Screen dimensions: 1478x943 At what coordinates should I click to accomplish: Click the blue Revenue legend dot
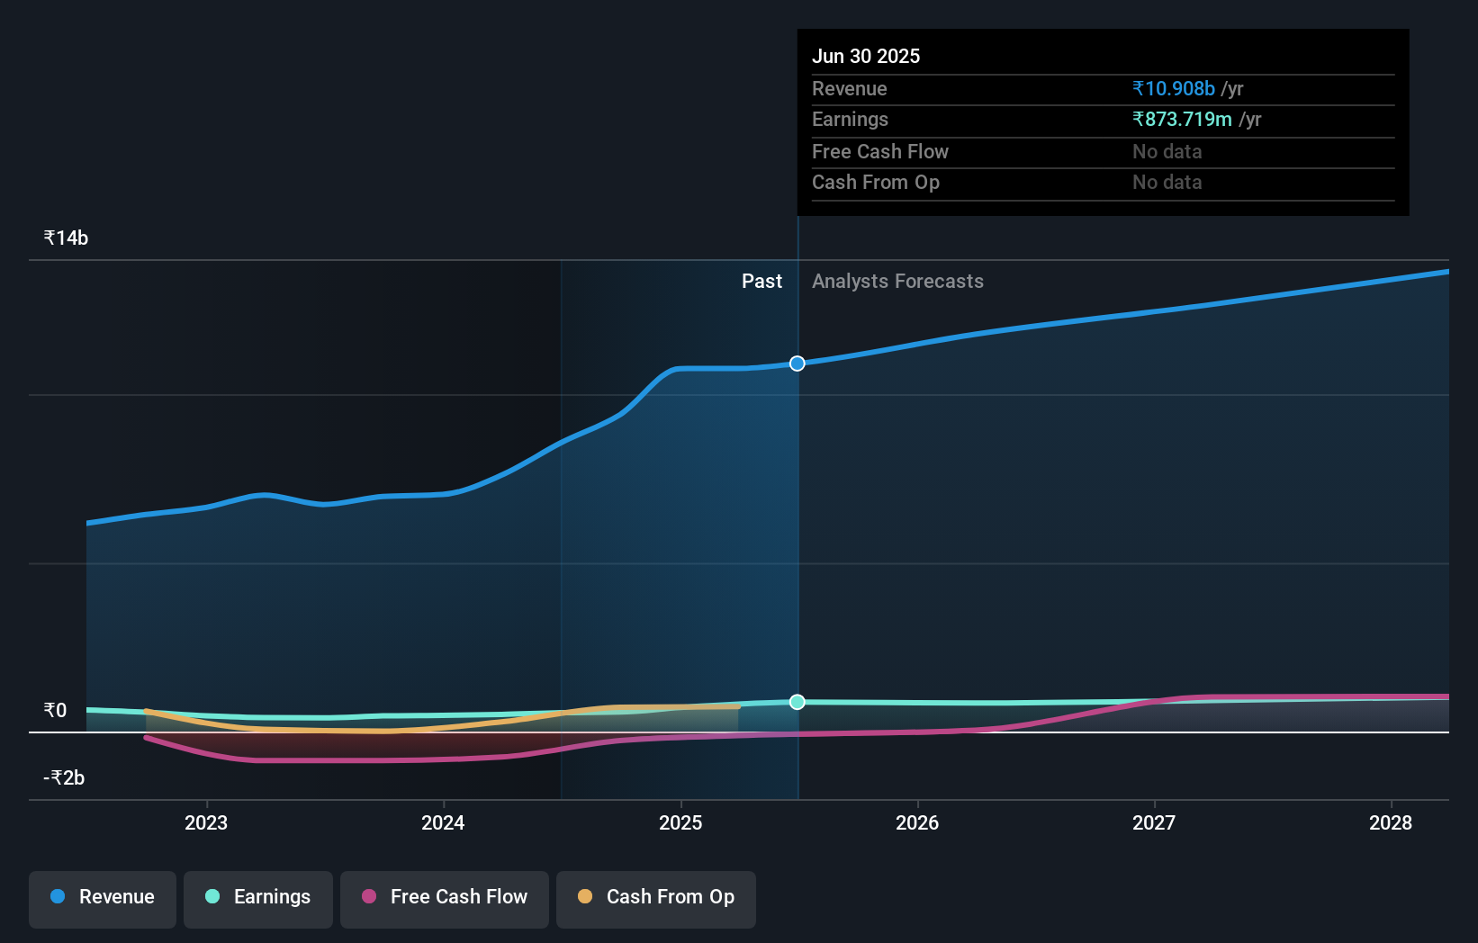tap(57, 897)
